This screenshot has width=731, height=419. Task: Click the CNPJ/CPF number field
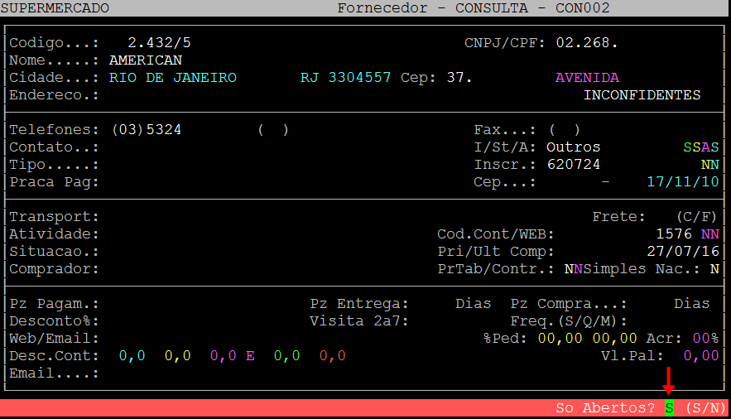click(x=587, y=42)
